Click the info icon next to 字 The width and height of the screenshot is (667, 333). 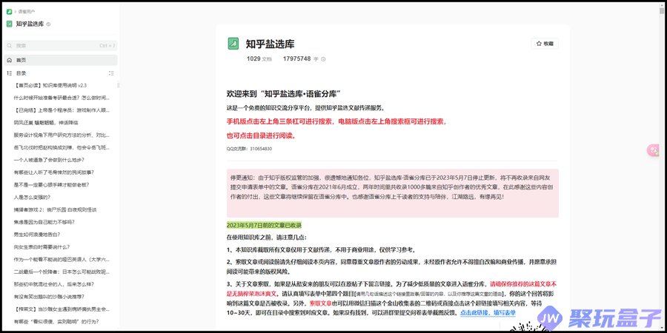coord(323,59)
